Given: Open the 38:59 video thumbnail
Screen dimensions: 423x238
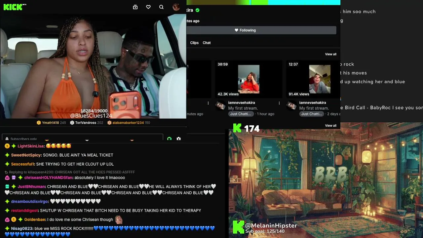Looking at the screenshot, I should click(x=249, y=79).
